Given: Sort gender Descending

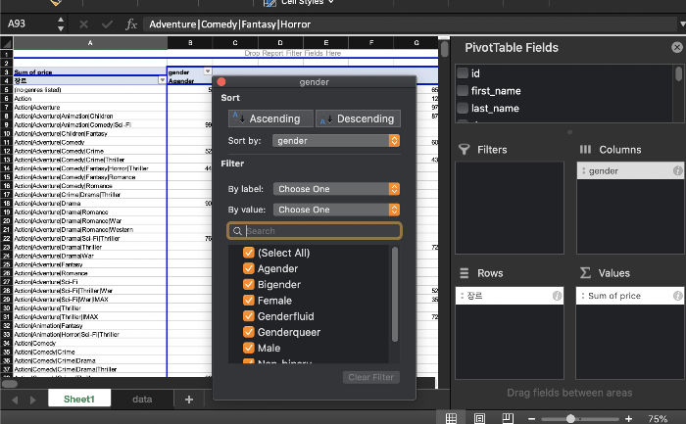Looking at the screenshot, I should click(358, 118).
